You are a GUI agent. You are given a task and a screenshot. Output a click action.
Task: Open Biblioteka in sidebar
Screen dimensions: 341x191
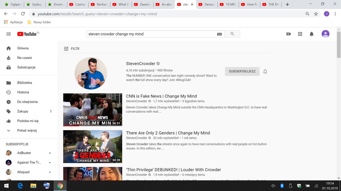point(29,83)
